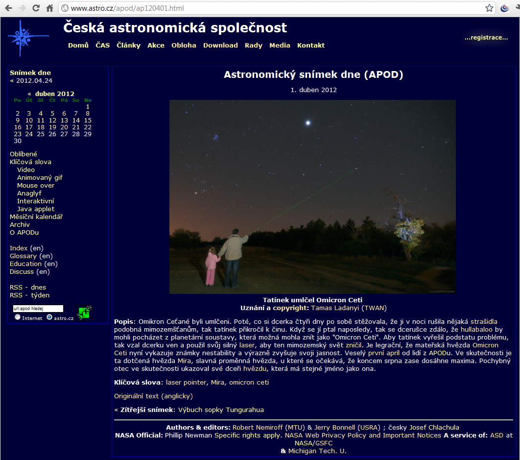Open the Obloha menu item
The height and width of the screenshot is (460, 520).
pyautogui.click(x=184, y=45)
